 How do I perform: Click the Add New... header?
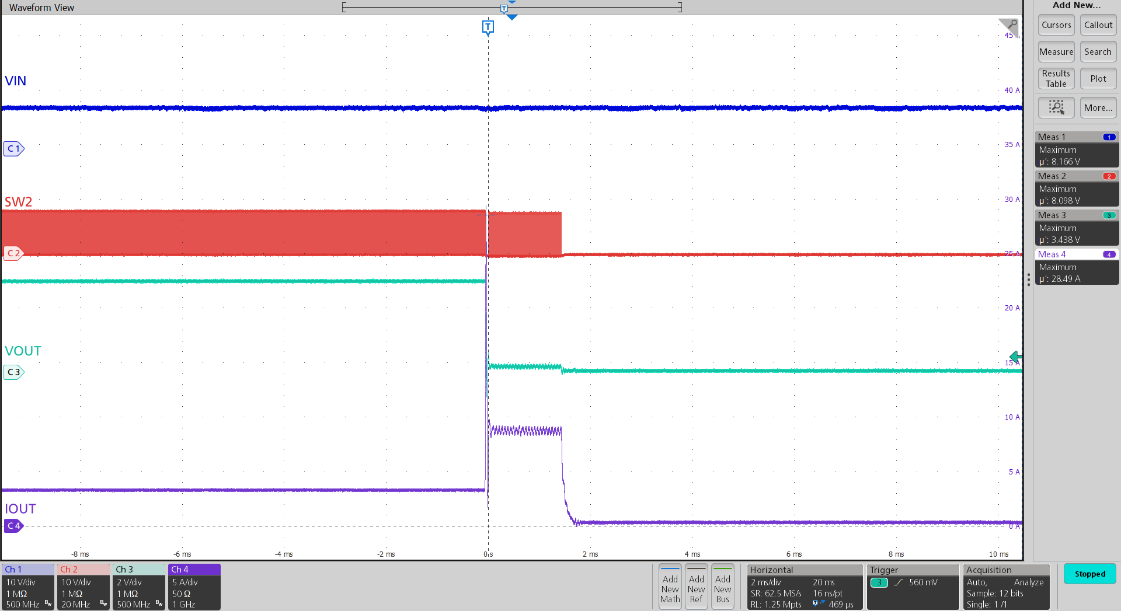pyautogui.click(x=1077, y=5)
